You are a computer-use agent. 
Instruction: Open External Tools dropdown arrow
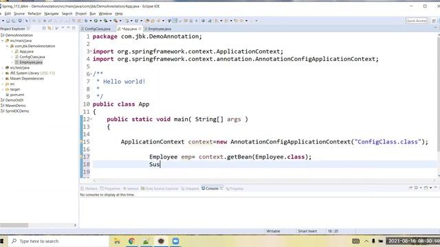click(x=120, y=21)
